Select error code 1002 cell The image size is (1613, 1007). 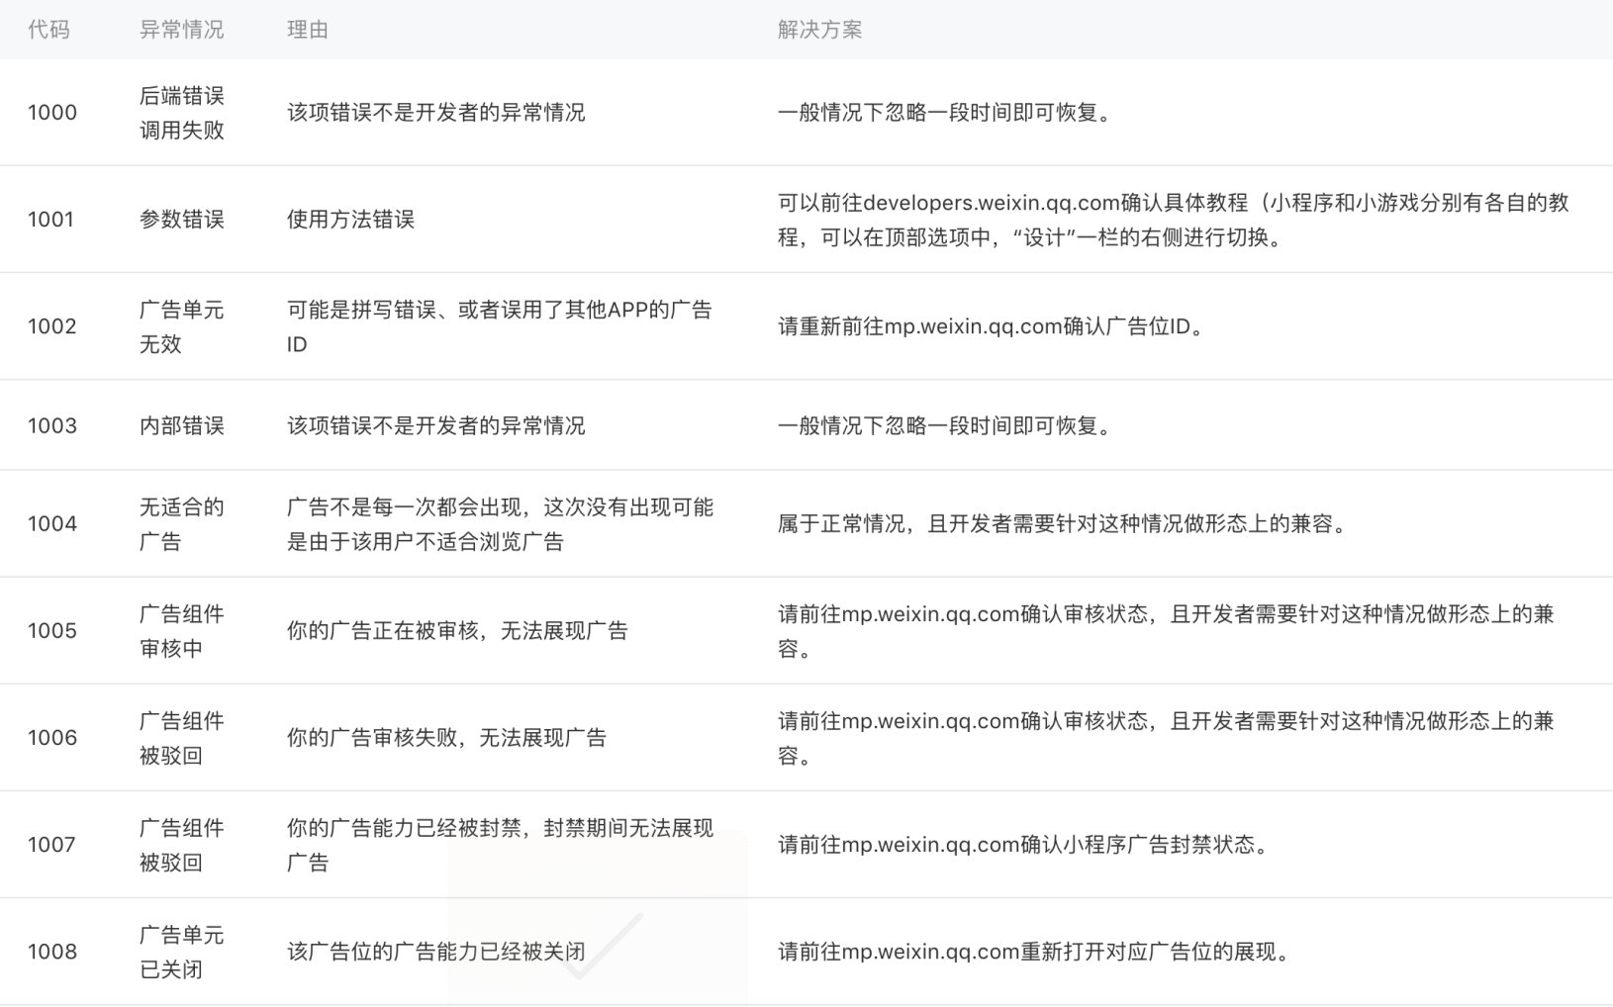52,326
